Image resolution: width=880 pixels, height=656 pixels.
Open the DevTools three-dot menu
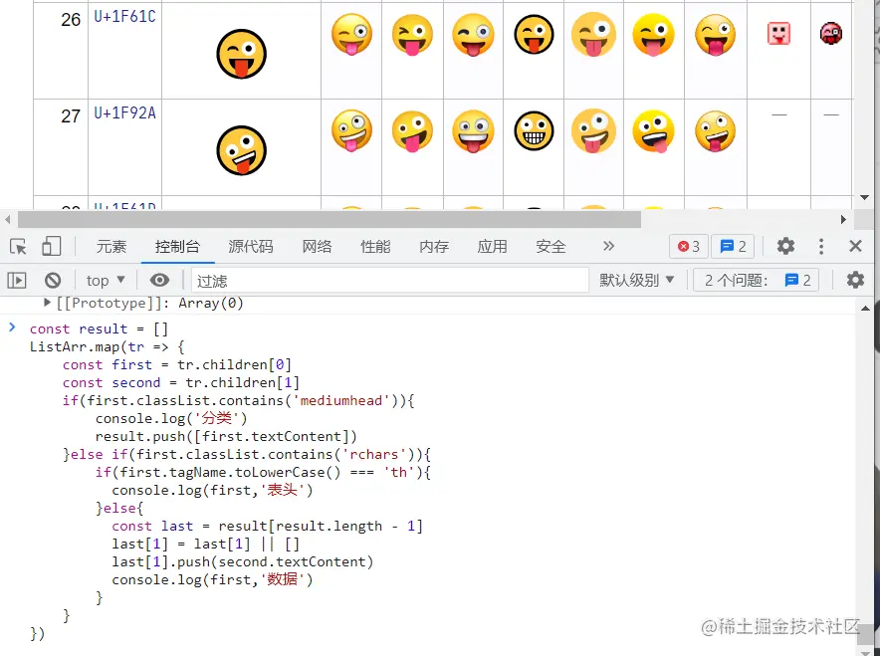(x=821, y=246)
